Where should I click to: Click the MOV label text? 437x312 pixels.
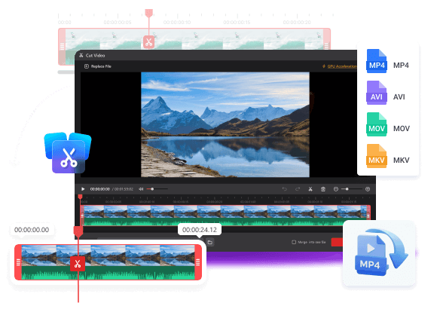pos(402,129)
